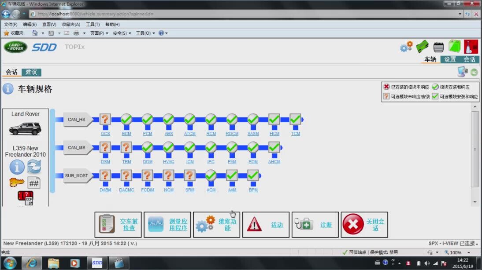Click the page vertical scrollbar thumb
The width and height of the screenshot is (482, 270).
pos(475,149)
